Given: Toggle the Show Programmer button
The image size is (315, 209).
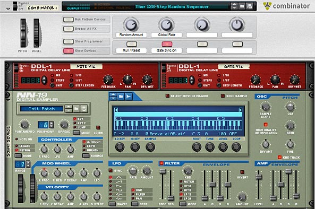Looking at the screenshot, I should click(68, 41).
